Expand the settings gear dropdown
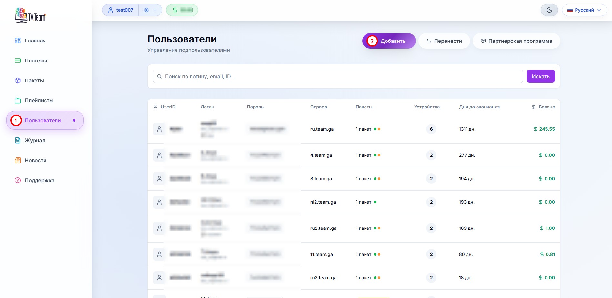 [150, 10]
